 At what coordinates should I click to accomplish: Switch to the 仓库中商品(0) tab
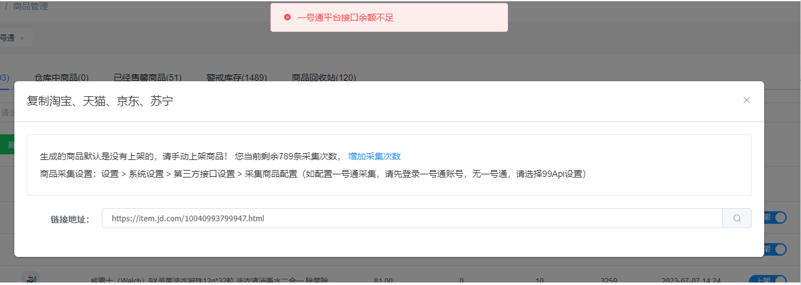point(61,77)
